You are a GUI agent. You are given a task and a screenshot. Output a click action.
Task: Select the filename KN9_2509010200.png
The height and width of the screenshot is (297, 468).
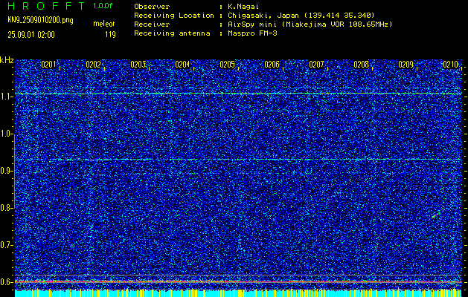coord(41,20)
